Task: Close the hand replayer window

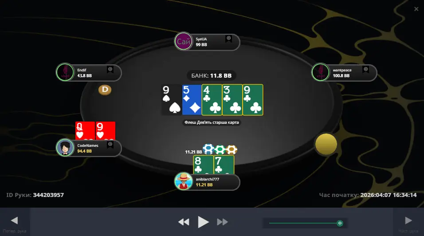Action: point(416,9)
